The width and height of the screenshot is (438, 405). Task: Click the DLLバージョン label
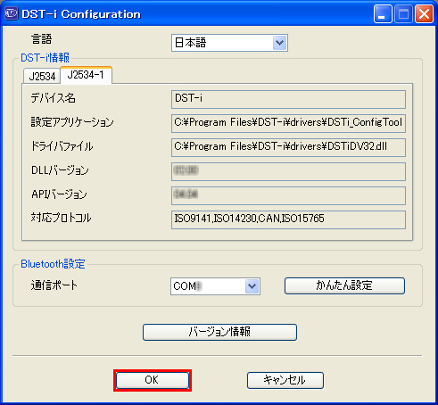pyautogui.click(x=60, y=170)
